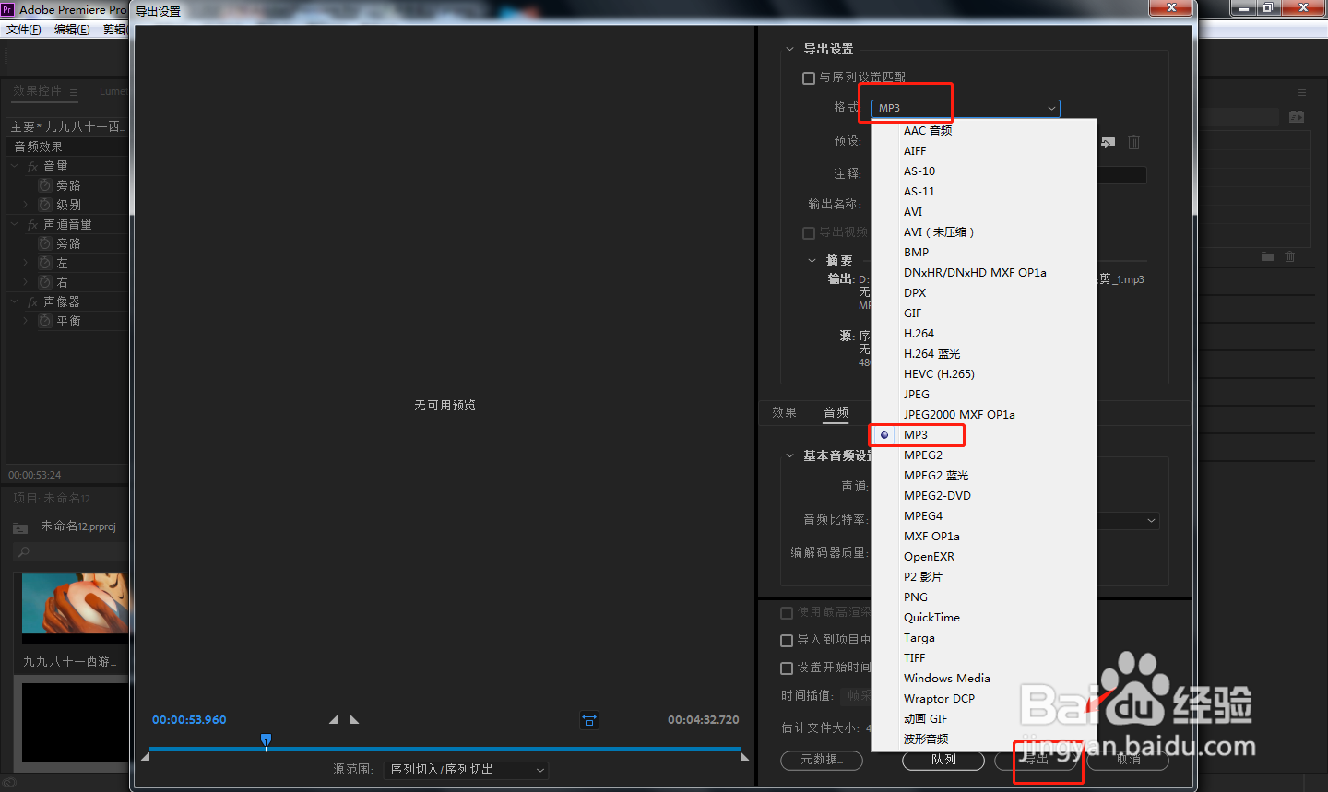Open 源范围 序列切入/序列切出 dropdown
The width and height of the screenshot is (1328, 792).
click(466, 770)
